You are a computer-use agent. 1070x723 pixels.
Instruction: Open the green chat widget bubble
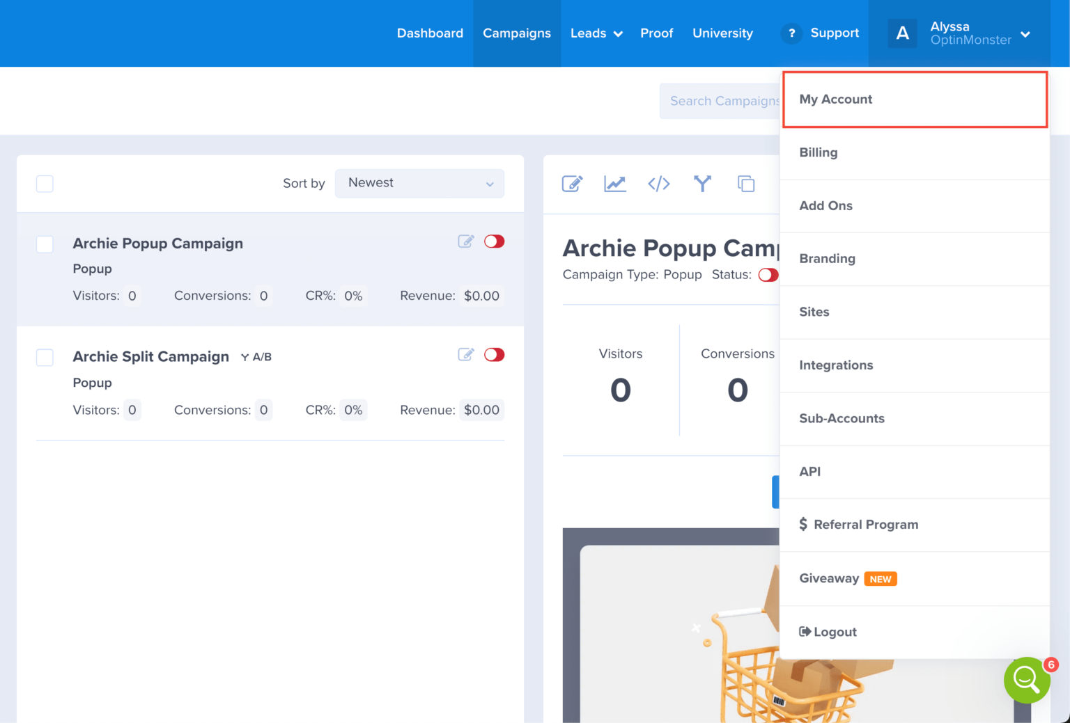pyautogui.click(x=1027, y=680)
